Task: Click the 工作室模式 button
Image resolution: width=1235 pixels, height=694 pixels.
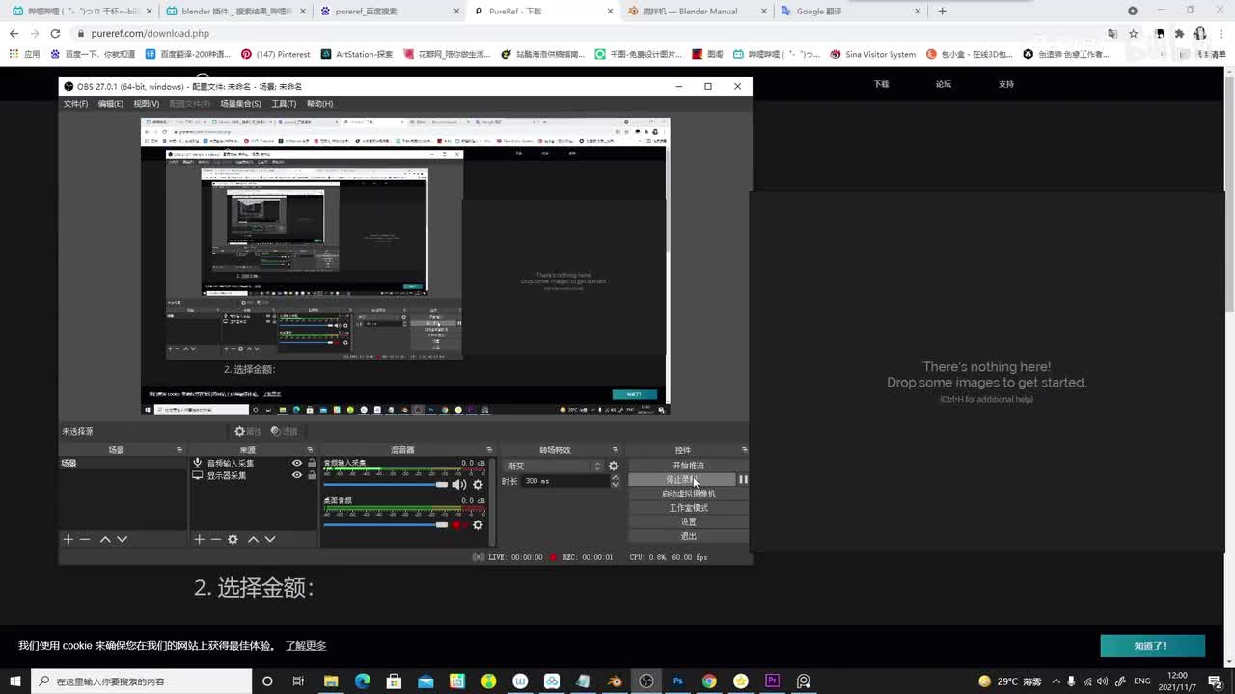Action: (688, 508)
